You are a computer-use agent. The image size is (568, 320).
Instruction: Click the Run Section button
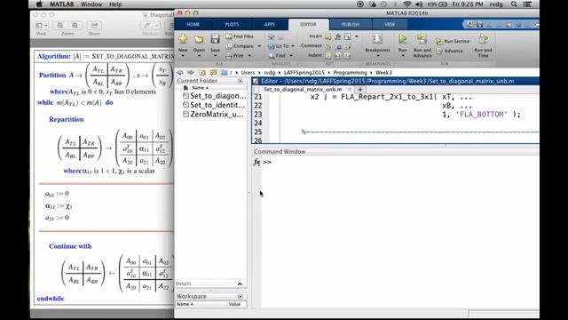point(453,41)
